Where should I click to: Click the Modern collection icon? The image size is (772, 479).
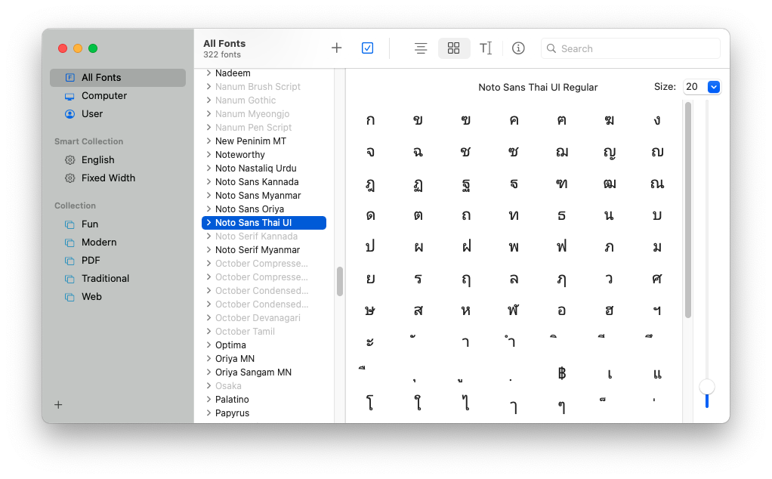coord(70,243)
